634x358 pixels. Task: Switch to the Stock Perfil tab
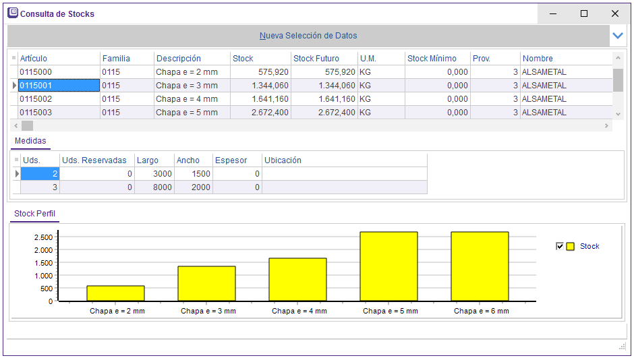[x=35, y=214]
